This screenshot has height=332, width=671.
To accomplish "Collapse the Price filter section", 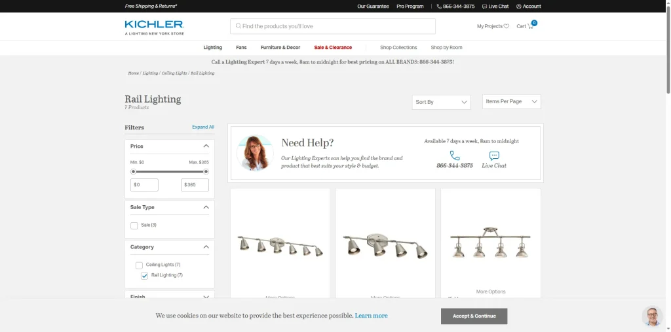I will pyautogui.click(x=206, y=146).
